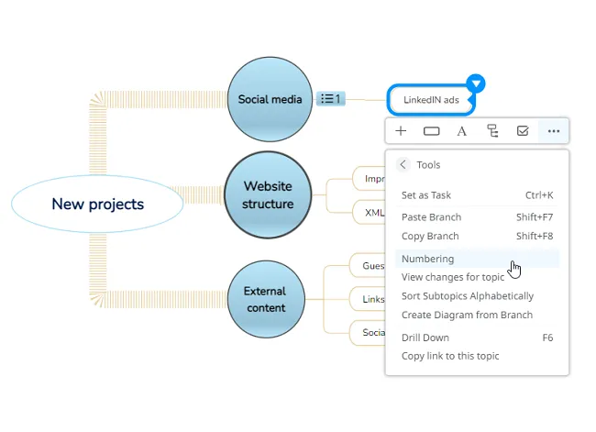Screen dimensions: 596x432
Task: Select the Website structure topic node
Action: point(268,194)
